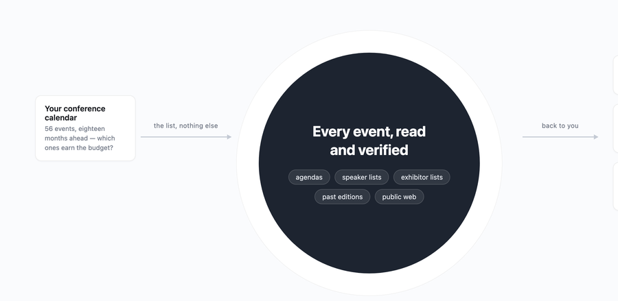Click the "Every event, read" heading line
Image resolution: width=618 pixels, height=301 pixels.
[x=369, y=132]
